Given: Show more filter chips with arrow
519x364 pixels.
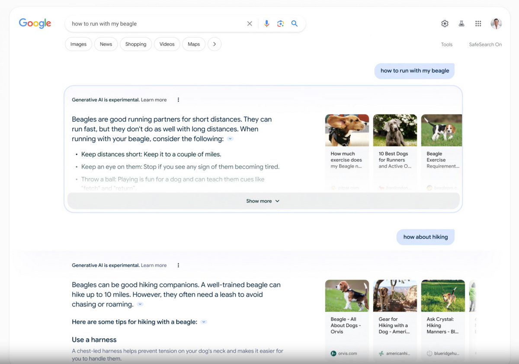Looking at the screenshot, I should (x=215, y=44).
